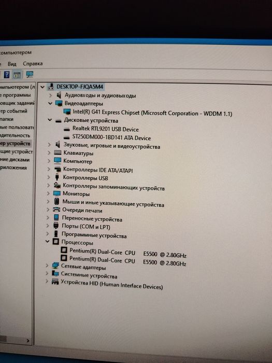Viewport: 272px width, 363px height.
Task: Click the Звуковые устройства speaker icon
Action: 58,145
